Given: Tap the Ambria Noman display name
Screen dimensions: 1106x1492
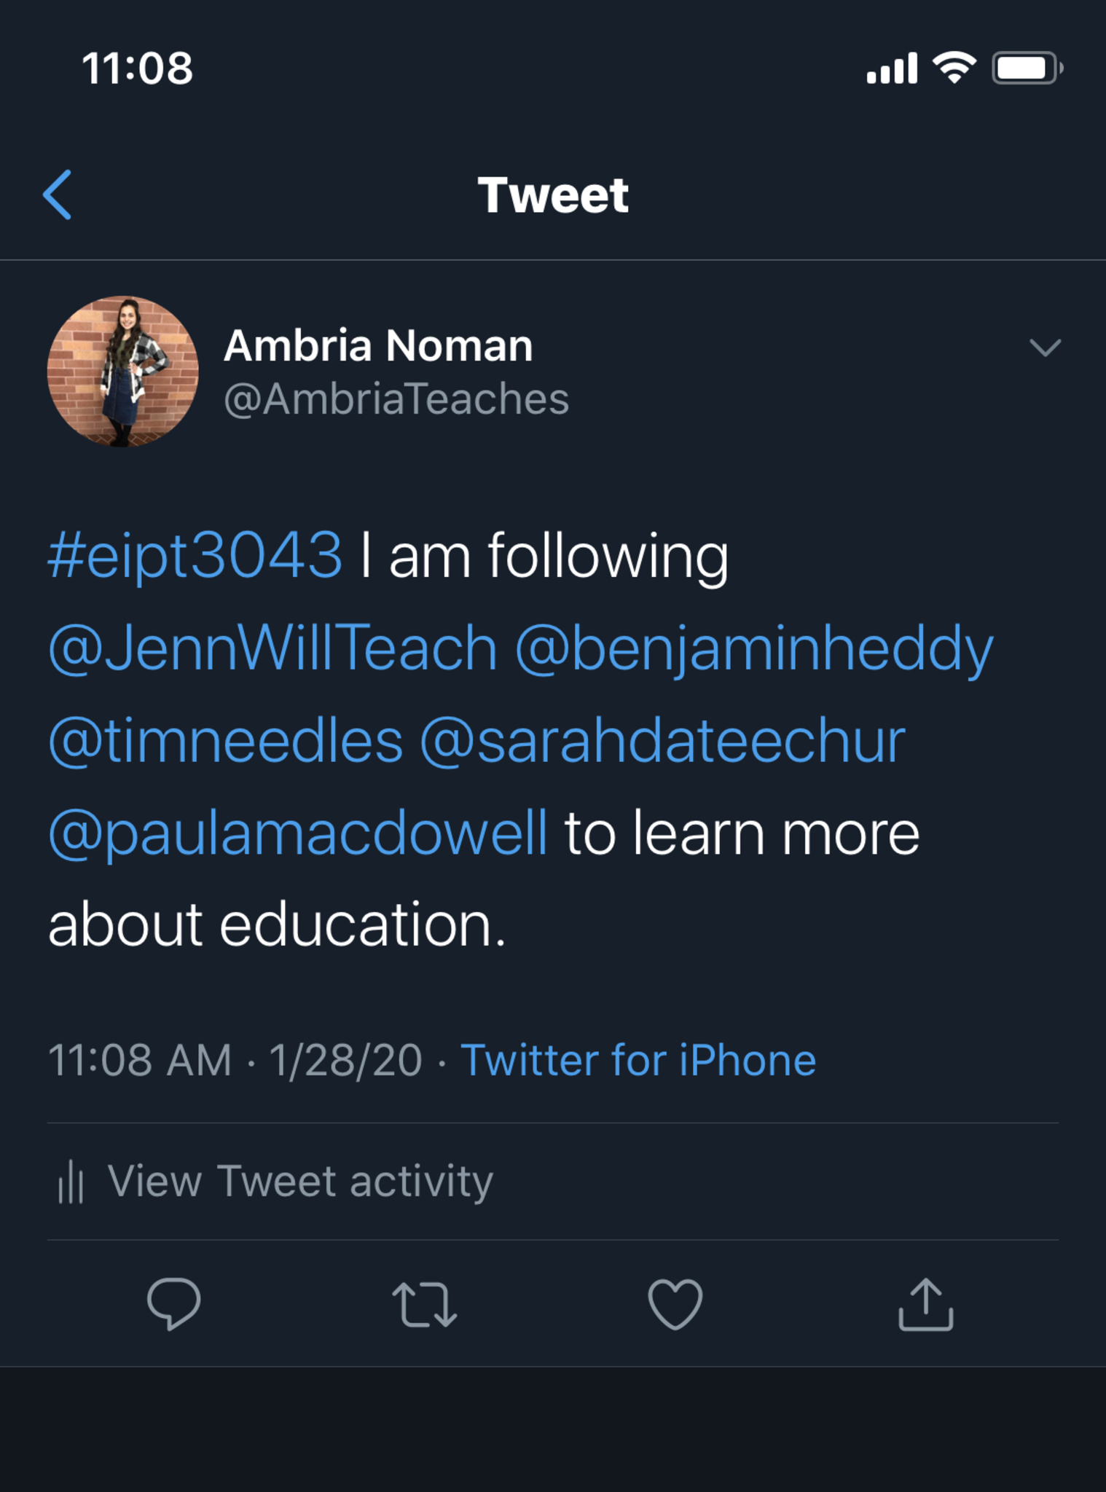Looking at the screenshot, I should (x=378, y=345).
